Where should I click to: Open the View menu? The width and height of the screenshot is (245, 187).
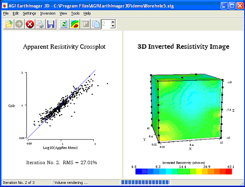tap(63, 13)
